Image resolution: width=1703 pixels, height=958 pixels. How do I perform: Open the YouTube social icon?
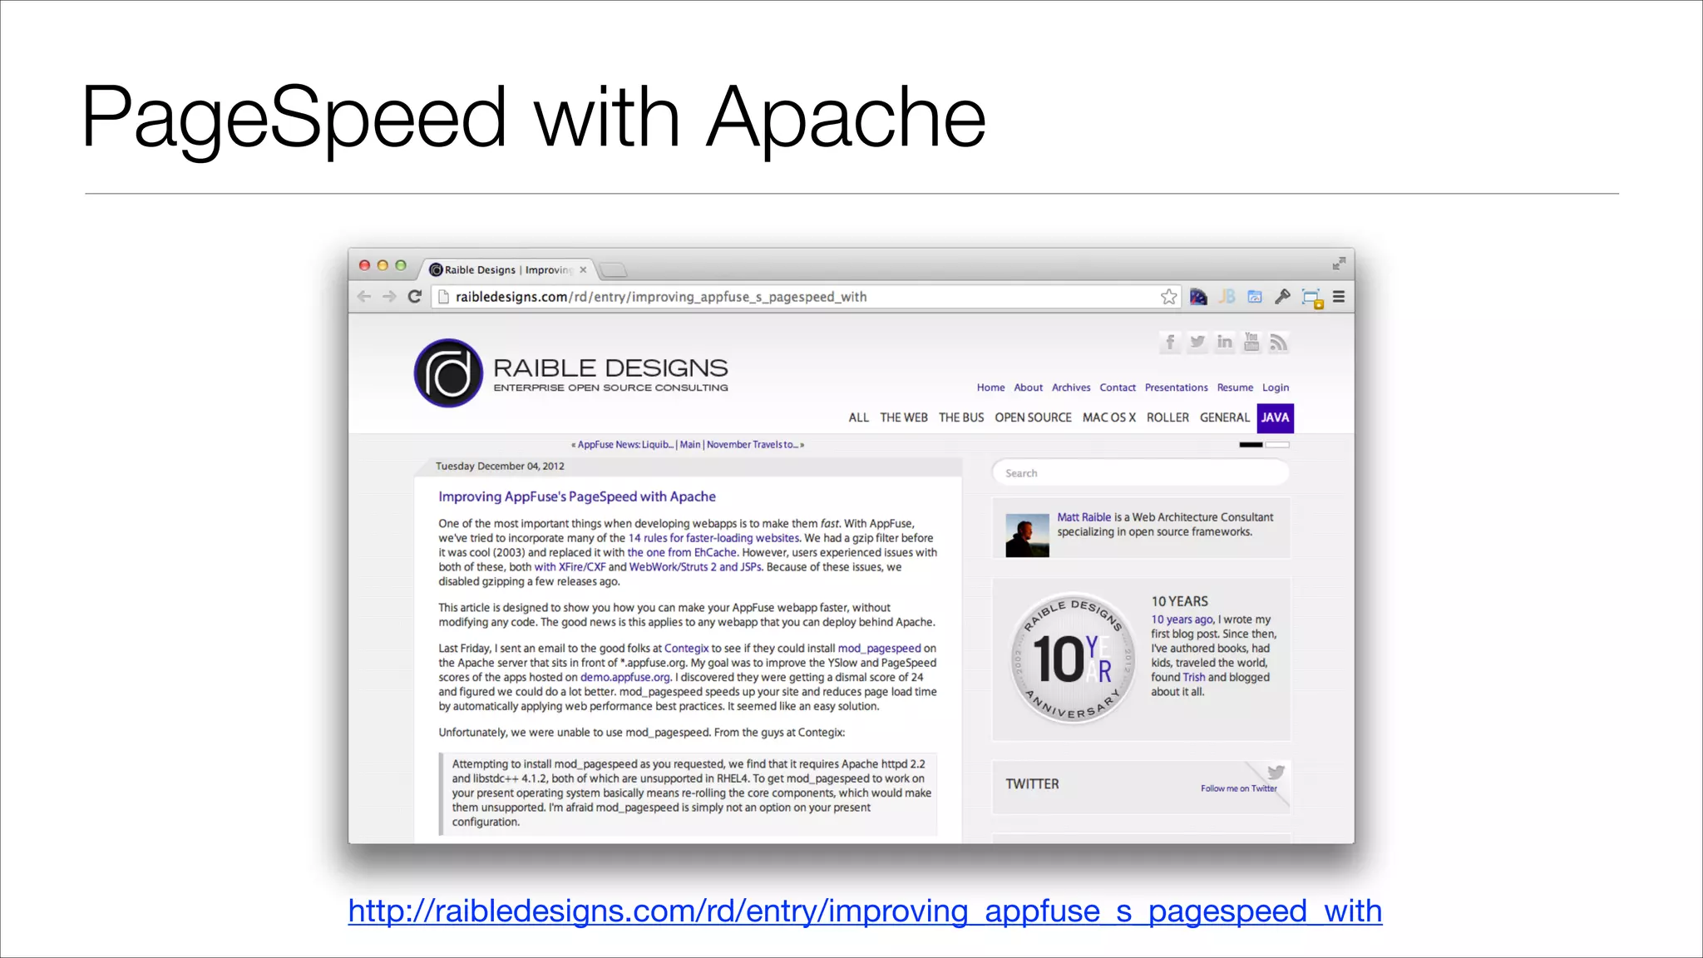click(x=1251, y=342)
